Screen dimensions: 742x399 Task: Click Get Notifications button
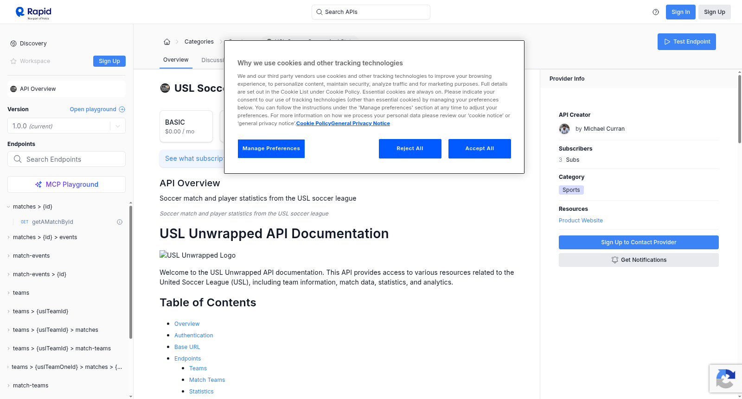coord(639,260)
